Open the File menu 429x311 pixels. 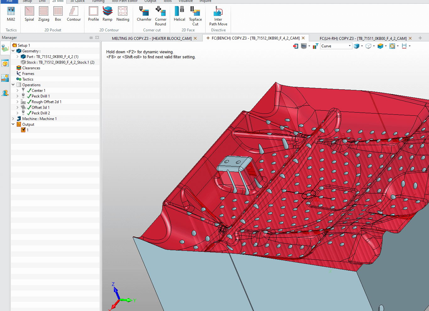pos(9,1)
